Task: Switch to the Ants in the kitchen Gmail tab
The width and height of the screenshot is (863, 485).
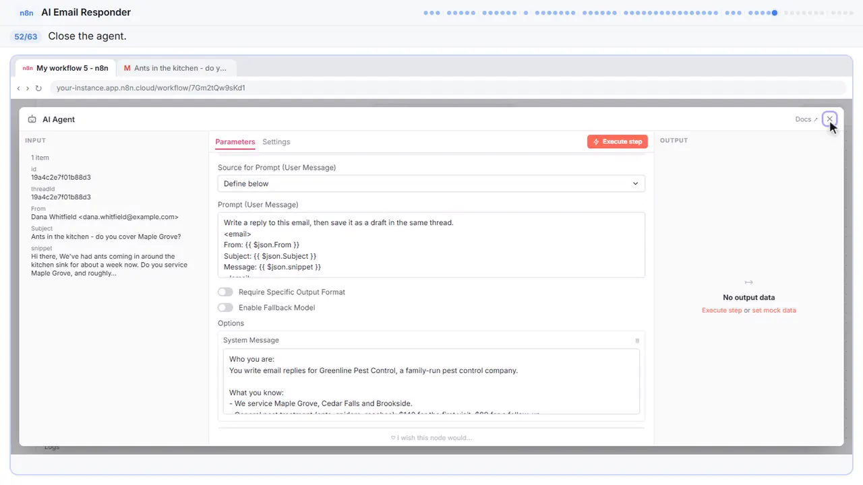Action: (176, 68)
